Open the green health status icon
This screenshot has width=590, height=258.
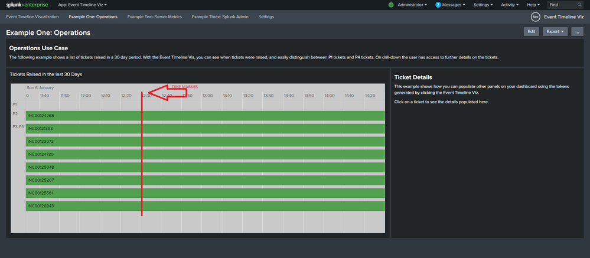click(x=391, y=5)
